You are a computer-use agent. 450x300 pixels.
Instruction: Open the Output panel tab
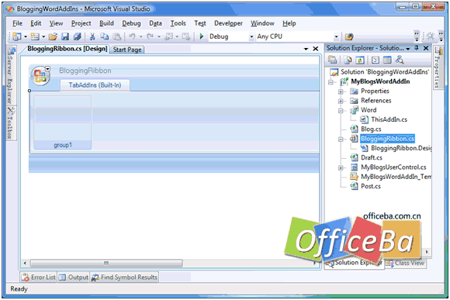pyautogui.click(x=74, y=278)
